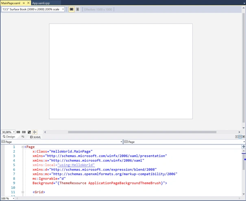The image size is (246, 201).
Task: Click the XAML editor split pane handle
Action: click(x=244, y=147)
